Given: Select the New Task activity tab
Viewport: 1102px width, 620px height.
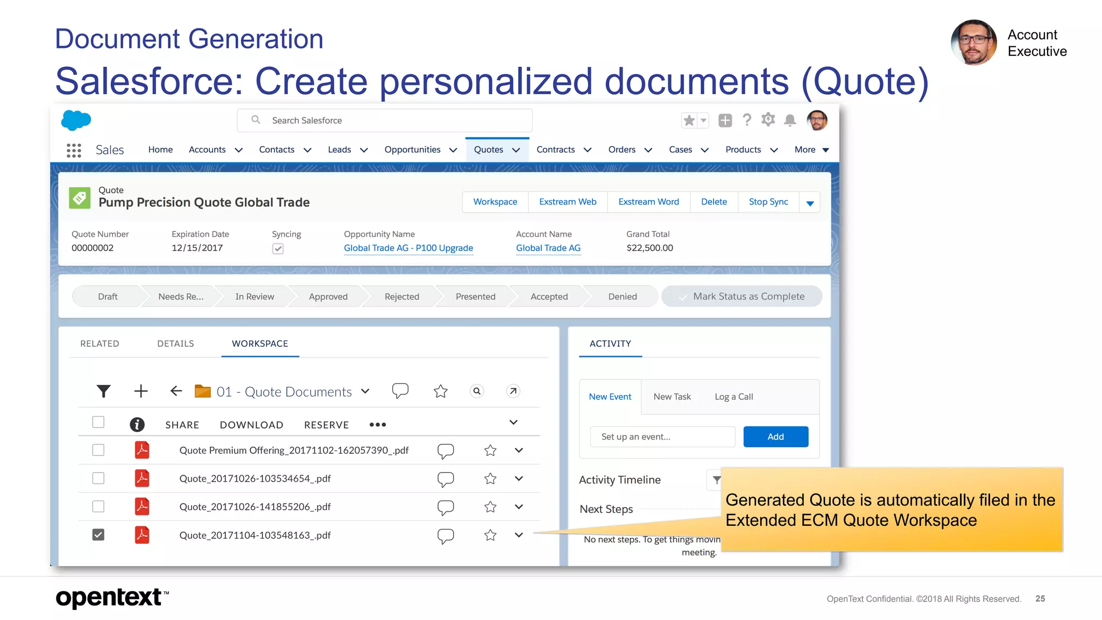Looking at the screenshot, I should (672, 397).
